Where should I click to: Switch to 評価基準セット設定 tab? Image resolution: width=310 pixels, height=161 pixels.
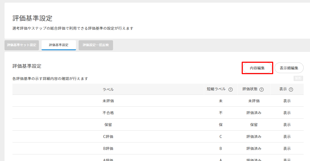point(22,45)
